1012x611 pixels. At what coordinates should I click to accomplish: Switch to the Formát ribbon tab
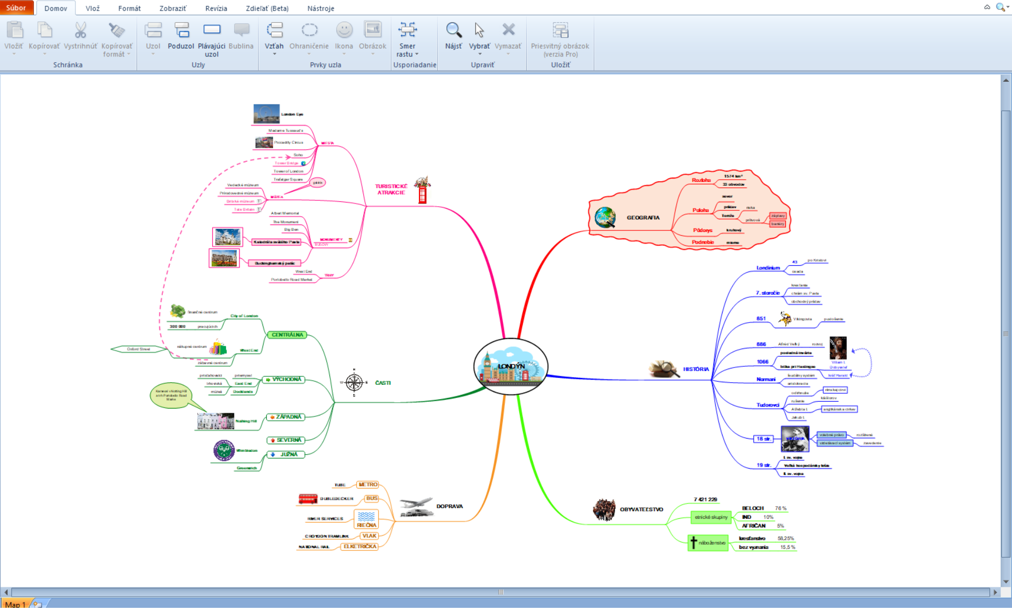point(129,8)
